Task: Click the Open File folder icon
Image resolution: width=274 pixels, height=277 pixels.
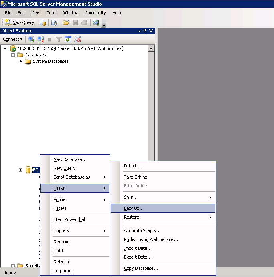Action: click(x=66, y=23)
